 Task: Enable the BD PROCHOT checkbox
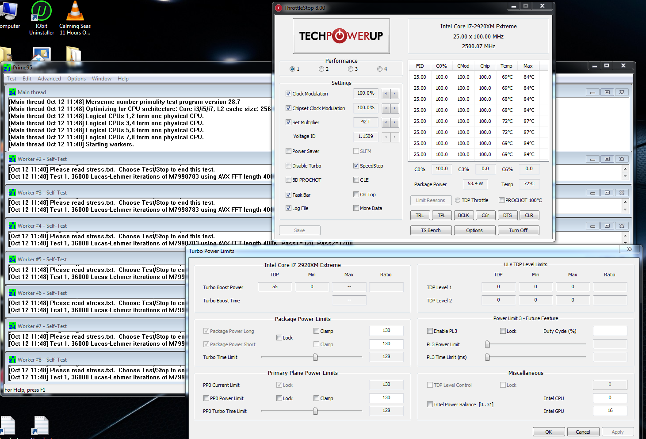coord(288,180)
